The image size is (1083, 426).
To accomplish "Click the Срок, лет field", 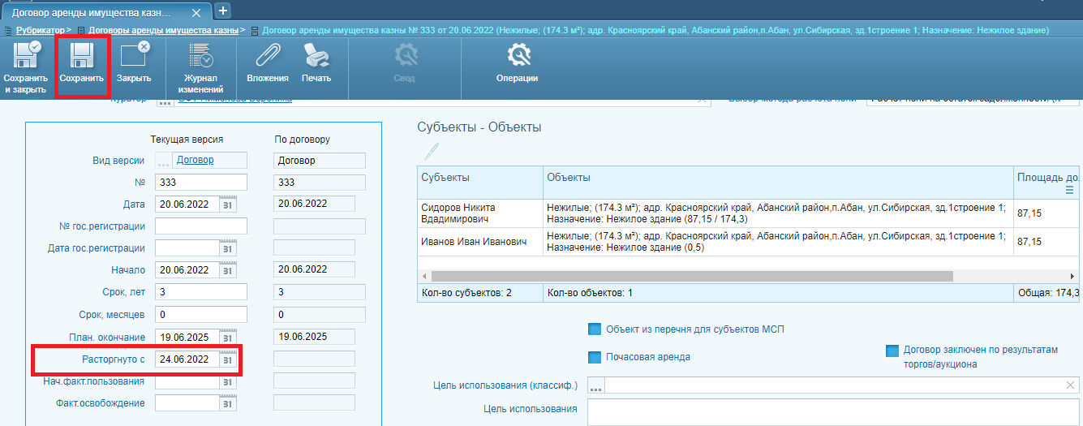I will coord(201,291).
